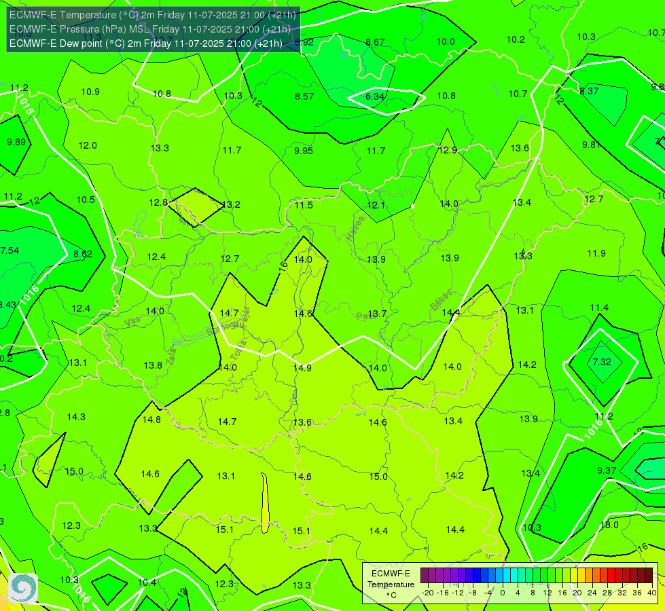Click the Tolna county label
This screenshot has width=665, height=611.
coord(238,350)
